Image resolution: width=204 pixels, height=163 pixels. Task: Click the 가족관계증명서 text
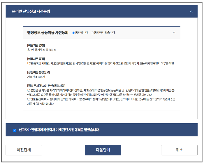tap(36, 77)
